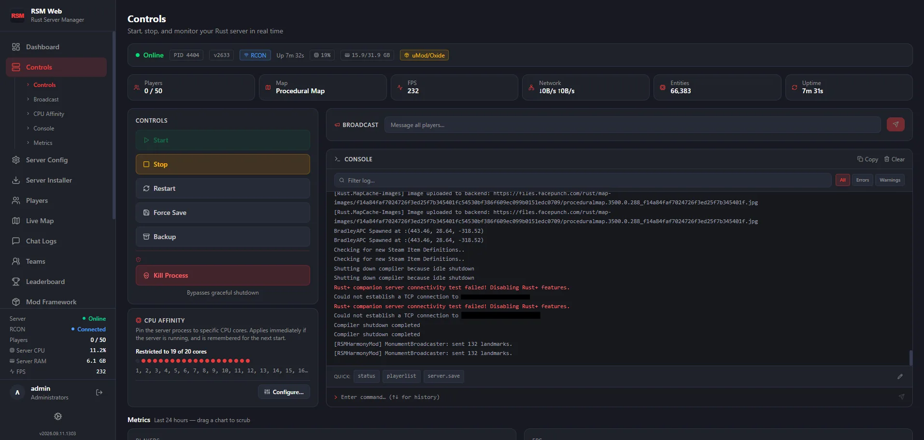Image resolution: width=924 pixels, height=440 pixels.
Task: Focus the Filter log field
Action: click(583, 180)
